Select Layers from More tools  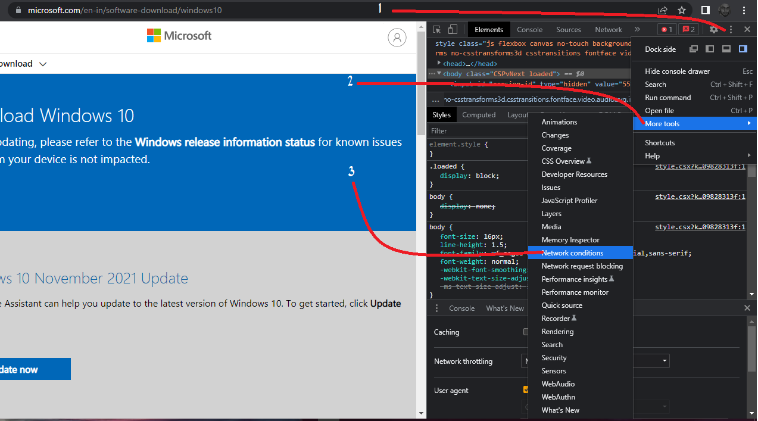point(580,214)
